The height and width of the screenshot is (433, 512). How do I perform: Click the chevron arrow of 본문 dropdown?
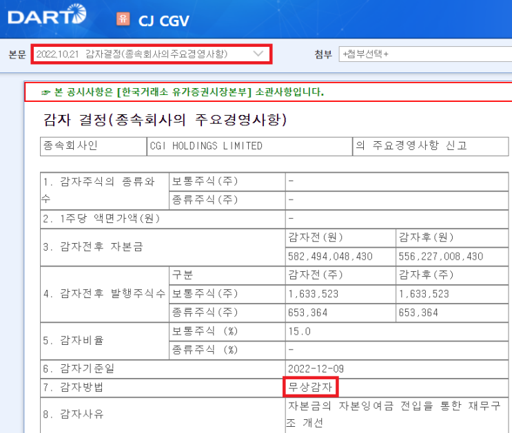258,54
